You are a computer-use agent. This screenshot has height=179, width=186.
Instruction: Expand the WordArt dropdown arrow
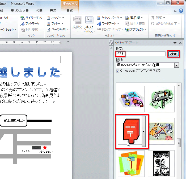[118, 24]
